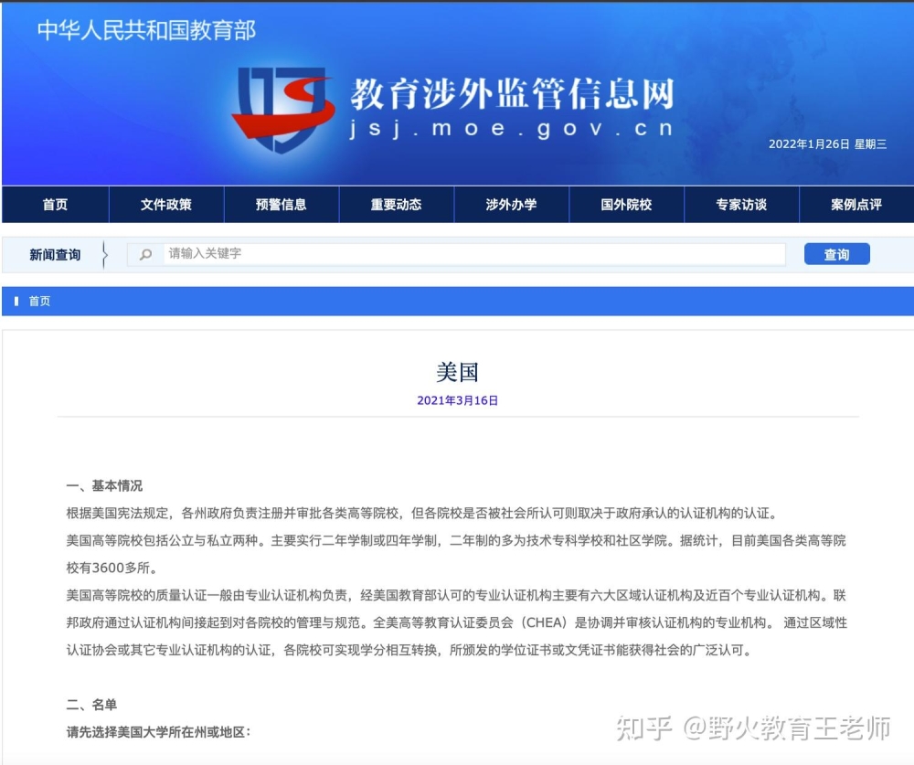Click the paragraph starting 根据美国宪法规定

[x=422, y=513]
